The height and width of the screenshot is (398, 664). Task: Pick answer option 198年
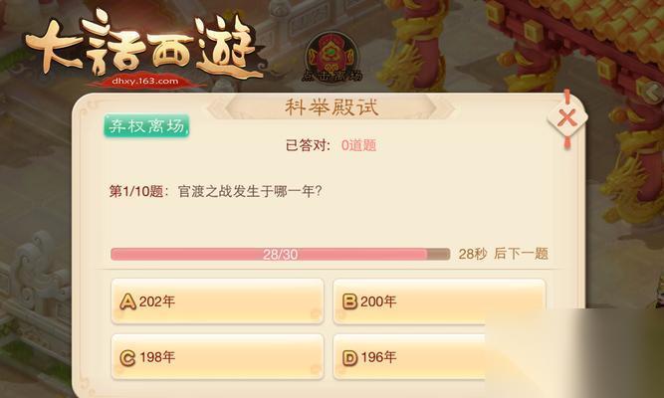pyautogui.click(x=217, y=357)
